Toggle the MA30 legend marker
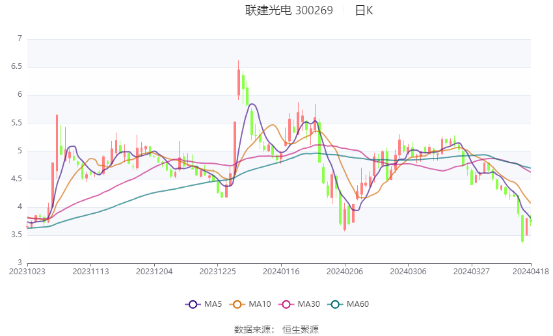The height and width of the screenshot is (336, 553). pyautogui.click(x=286, y=304)
